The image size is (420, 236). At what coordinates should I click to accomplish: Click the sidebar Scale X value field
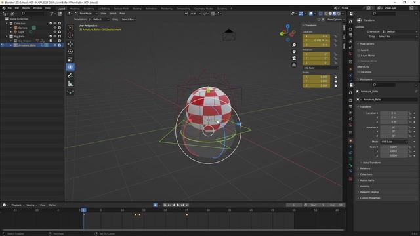coord(316,77)
